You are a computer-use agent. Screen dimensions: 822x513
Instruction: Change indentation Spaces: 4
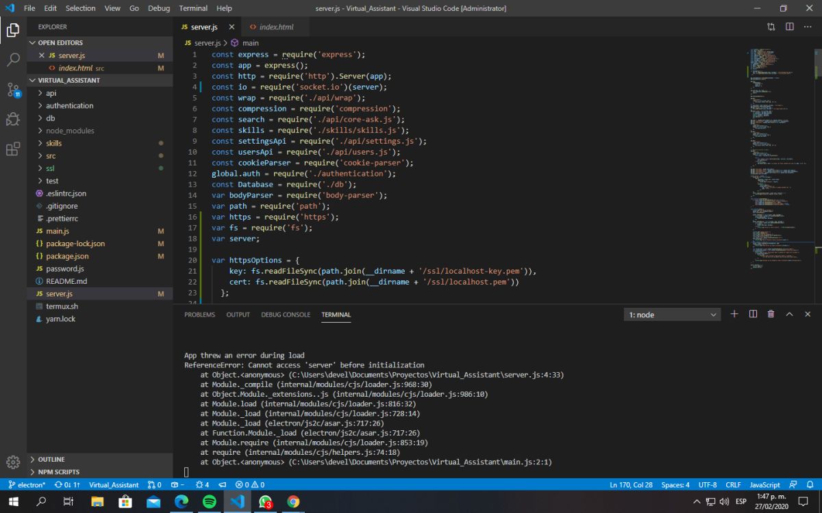(675, 484)
